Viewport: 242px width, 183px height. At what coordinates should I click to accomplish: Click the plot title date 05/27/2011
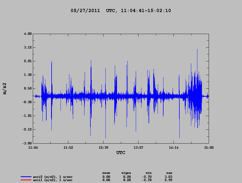click(85, 11)
